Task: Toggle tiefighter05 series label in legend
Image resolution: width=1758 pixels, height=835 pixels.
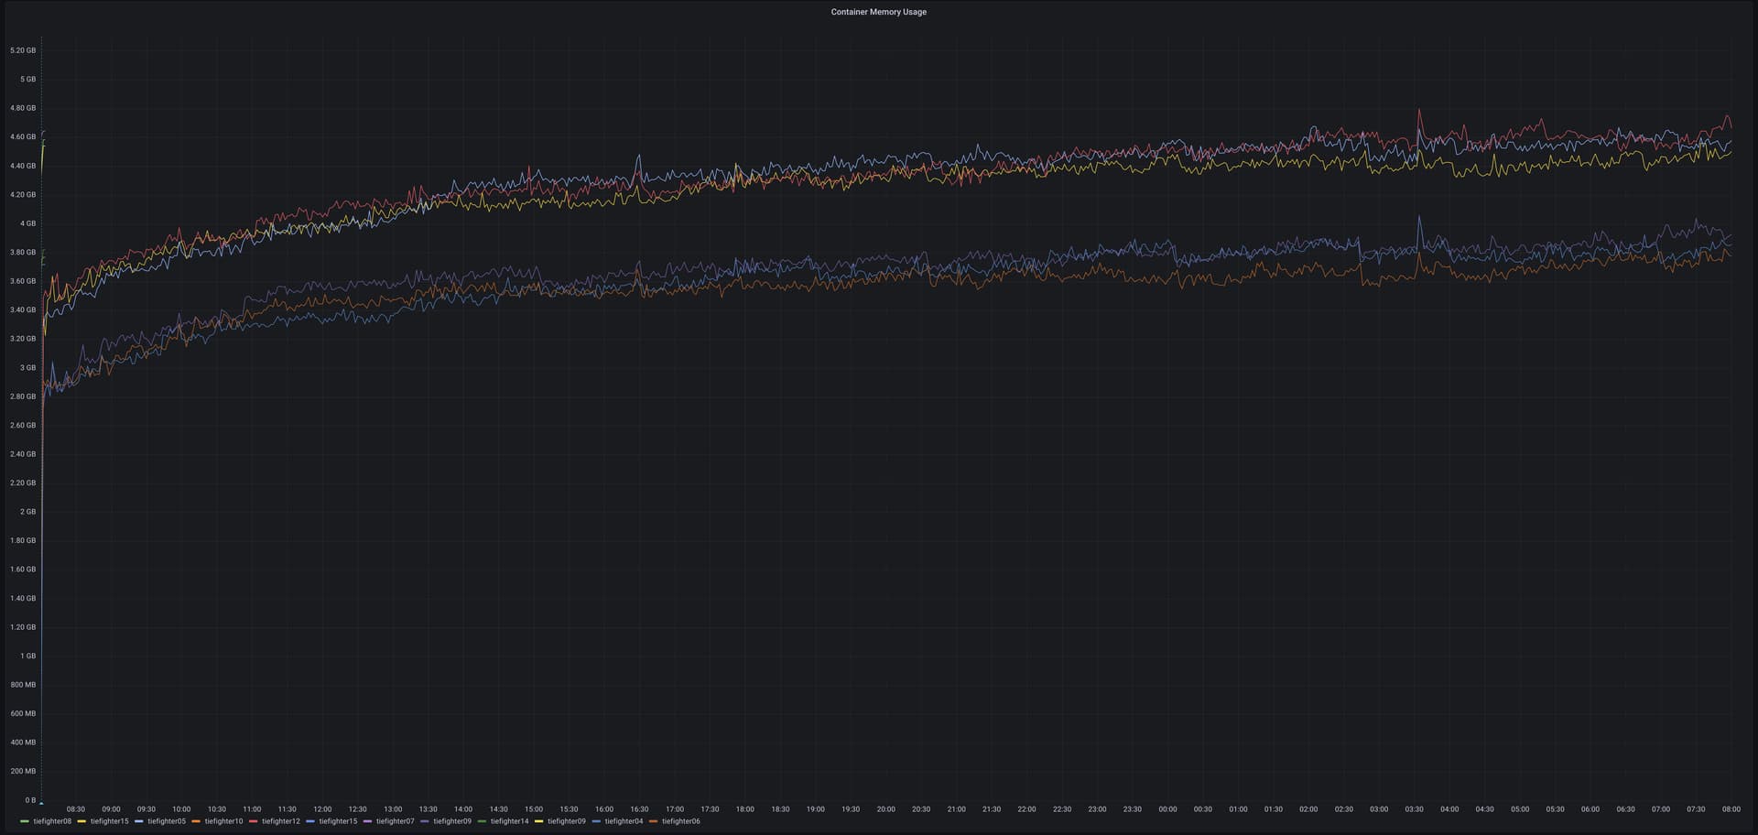Action: click(167, 821)
